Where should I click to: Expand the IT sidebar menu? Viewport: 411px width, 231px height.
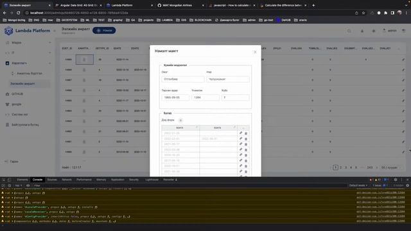tap(28, 53)
